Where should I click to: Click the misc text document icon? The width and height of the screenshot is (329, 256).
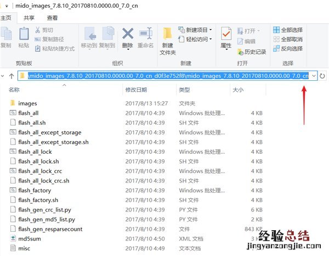(13, 248)
